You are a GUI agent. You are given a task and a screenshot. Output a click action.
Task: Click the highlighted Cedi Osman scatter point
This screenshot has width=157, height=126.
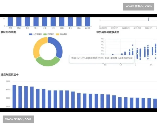coord(137,53)
